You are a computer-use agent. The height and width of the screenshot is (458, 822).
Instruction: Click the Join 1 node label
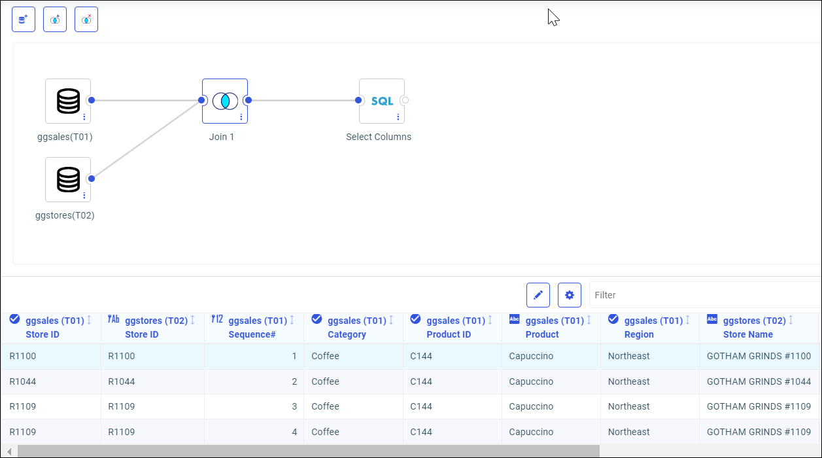tap(222, 137)
